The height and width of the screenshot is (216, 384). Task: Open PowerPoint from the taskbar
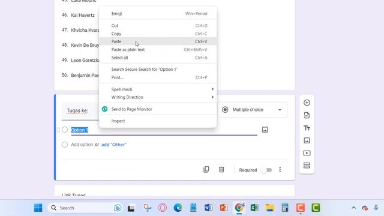pyautogui.click(x=224, y=208)
